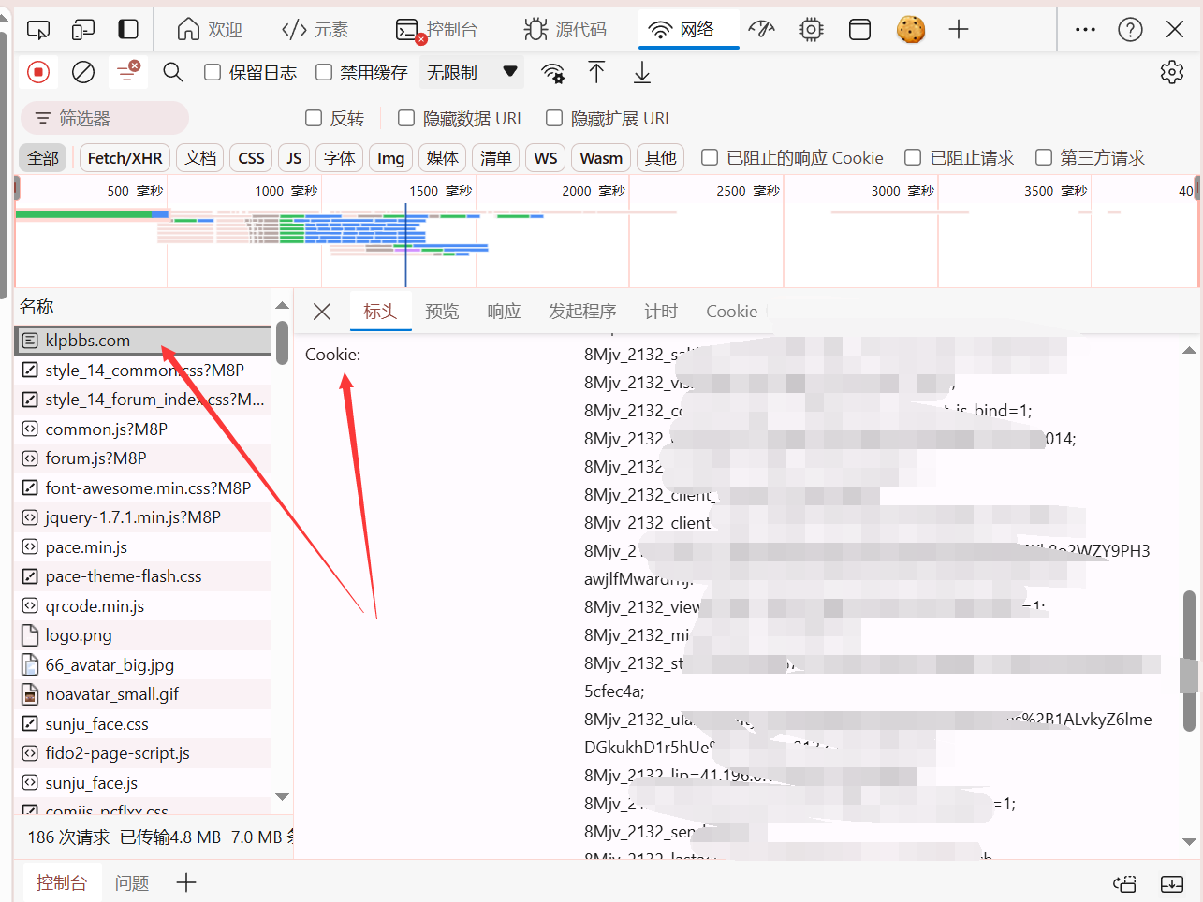Click the headers pane scrollbar thumb
The image size is (1203, 902).
1189,660
